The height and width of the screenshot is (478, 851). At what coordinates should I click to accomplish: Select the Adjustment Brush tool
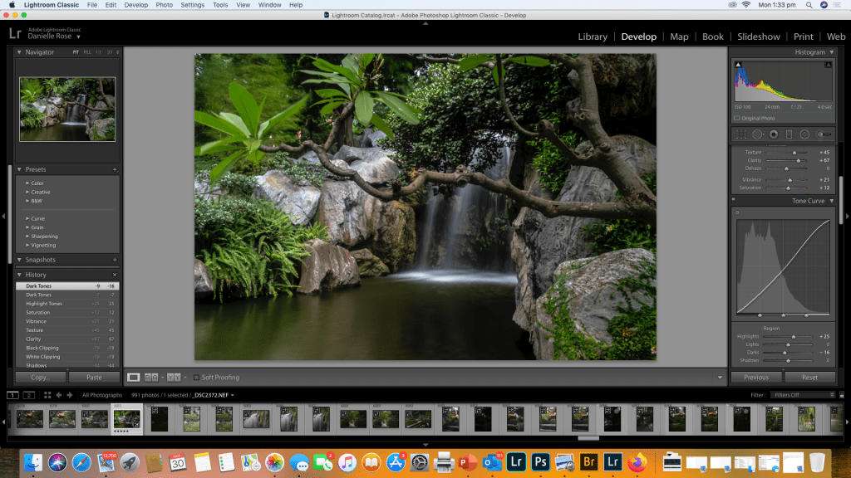[824, 134]
